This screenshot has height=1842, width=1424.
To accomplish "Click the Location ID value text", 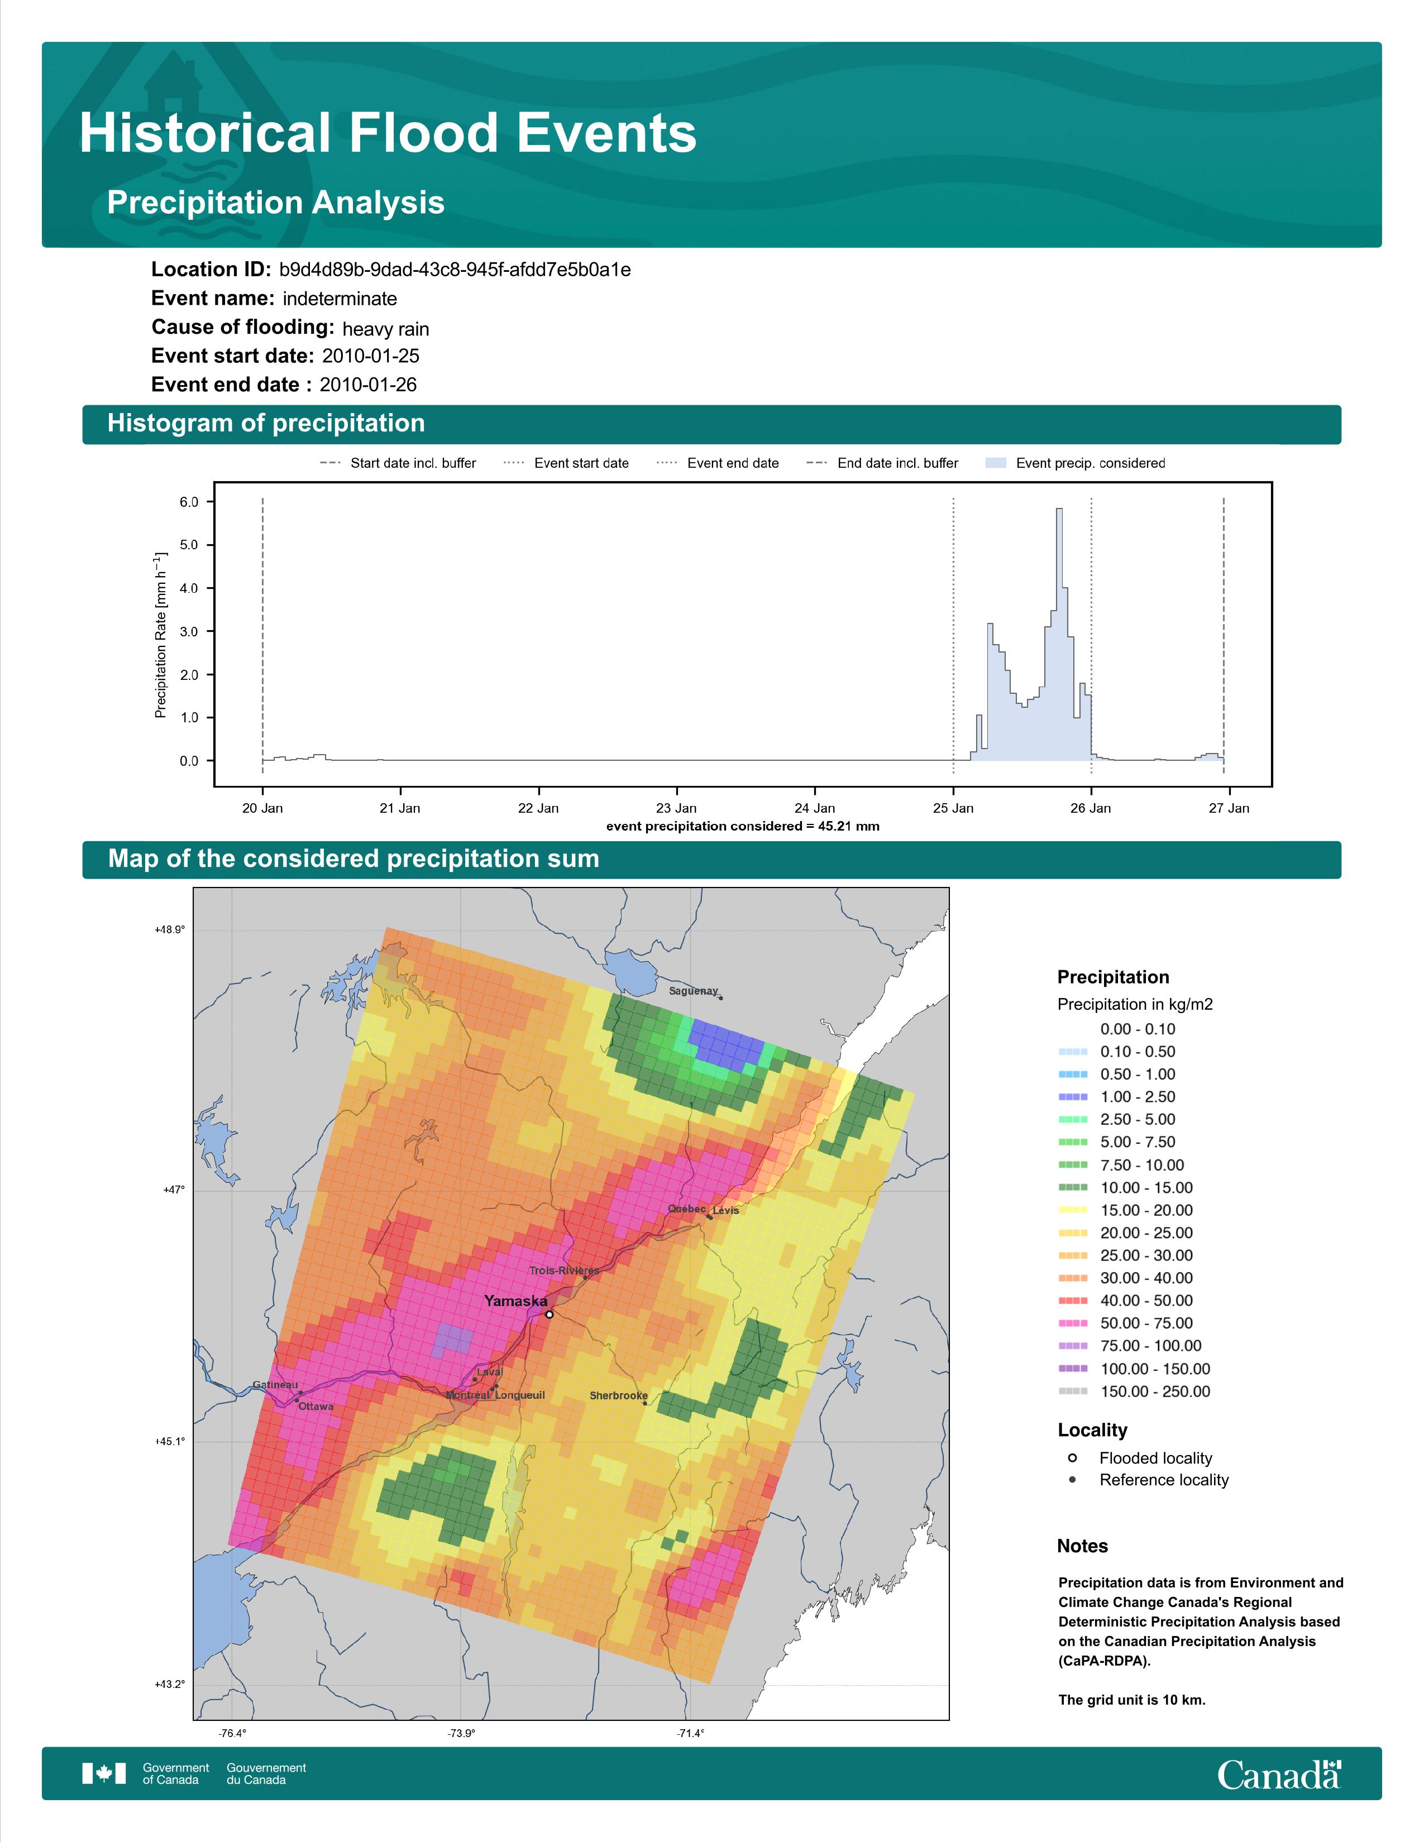I will [x=455, y=270].
